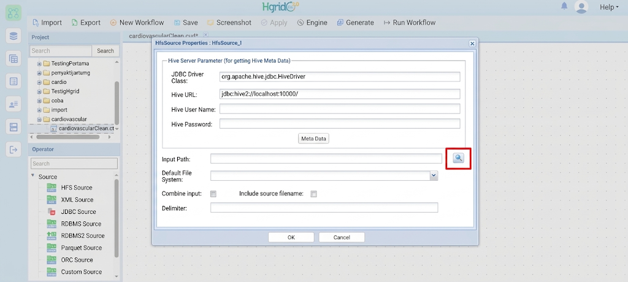628x282 pixels.
Task: Open the table view sidebar icon
Action: coord(13,59)
